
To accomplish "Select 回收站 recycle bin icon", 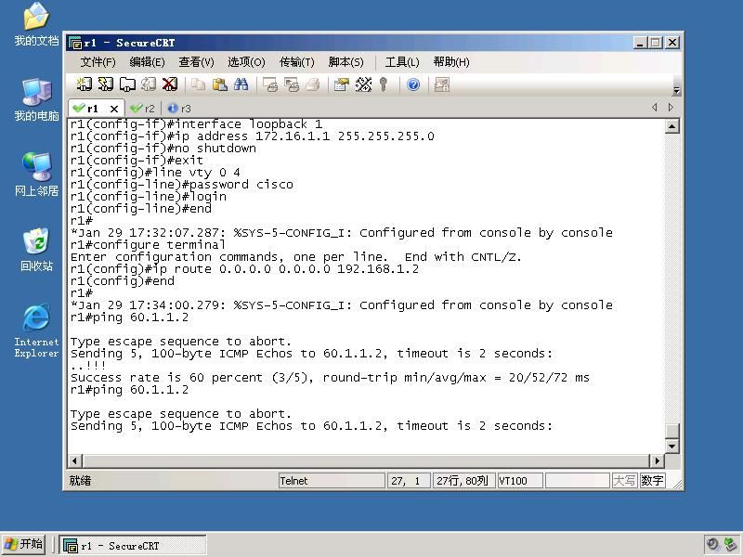I will point(36,250).
